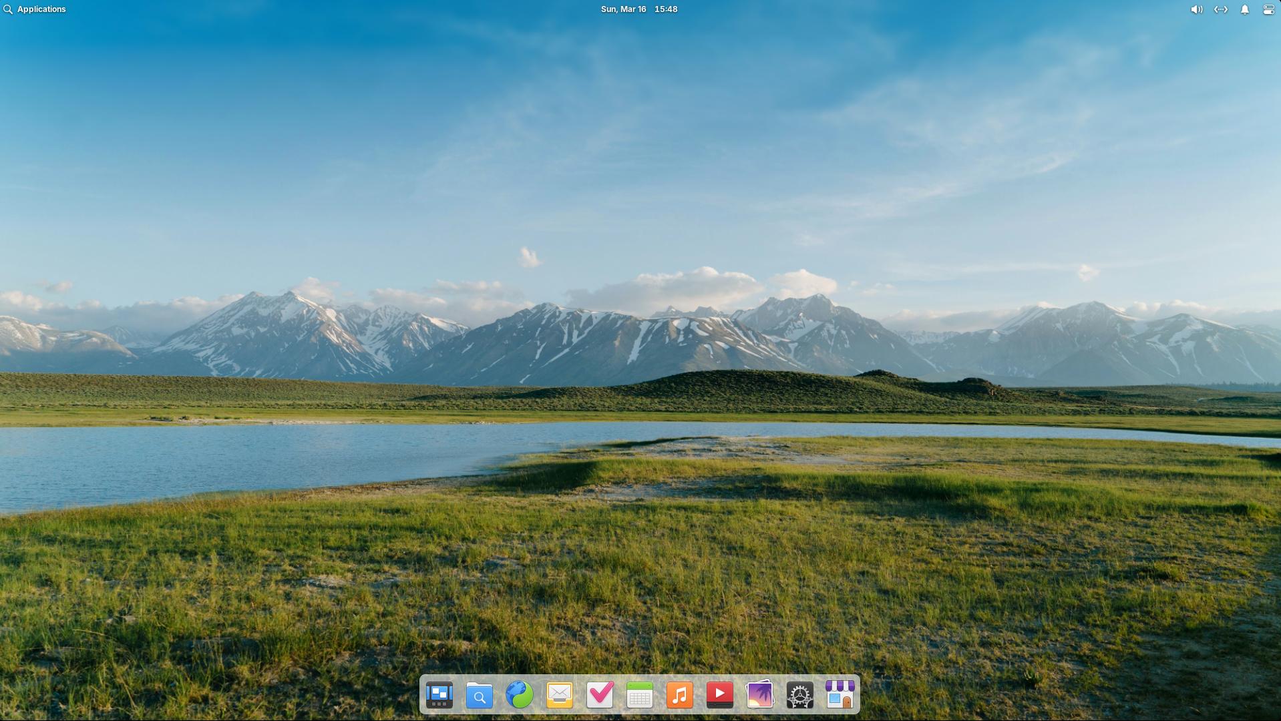Open the Calendar app
This screenshot has width=1281, height=721.
point(640,695)
